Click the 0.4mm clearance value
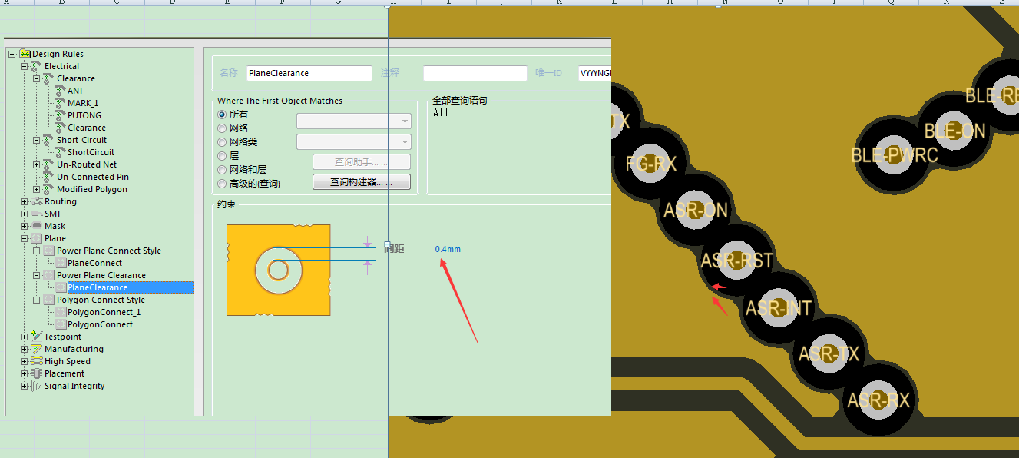The width and height of the screenshot is (1019, 458). click(x=448, y=249)
